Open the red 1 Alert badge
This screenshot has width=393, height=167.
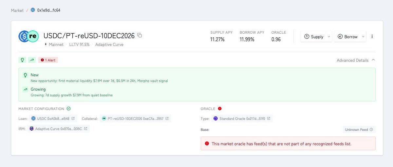[48, 60]
